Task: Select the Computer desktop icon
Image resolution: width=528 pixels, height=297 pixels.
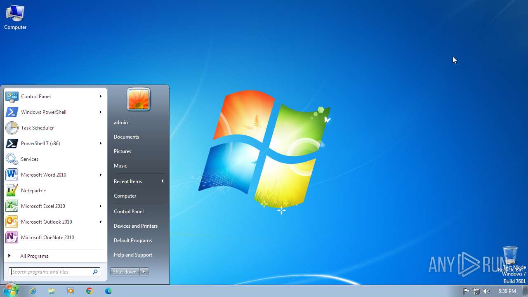Action: [x=15, y=17]
